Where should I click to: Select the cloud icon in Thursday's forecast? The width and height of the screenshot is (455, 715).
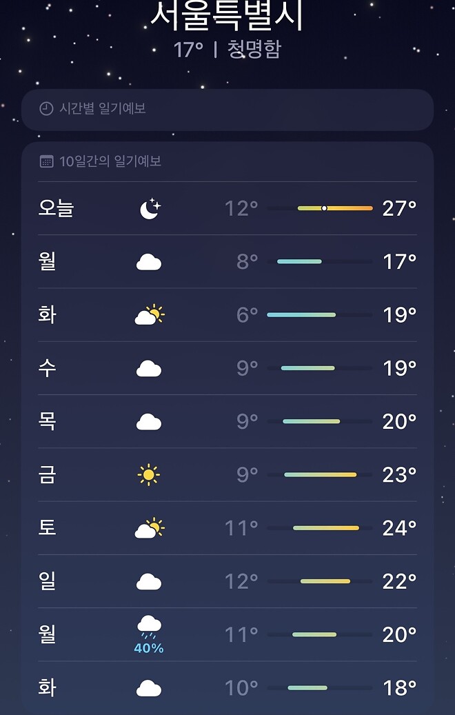[150, 421]
